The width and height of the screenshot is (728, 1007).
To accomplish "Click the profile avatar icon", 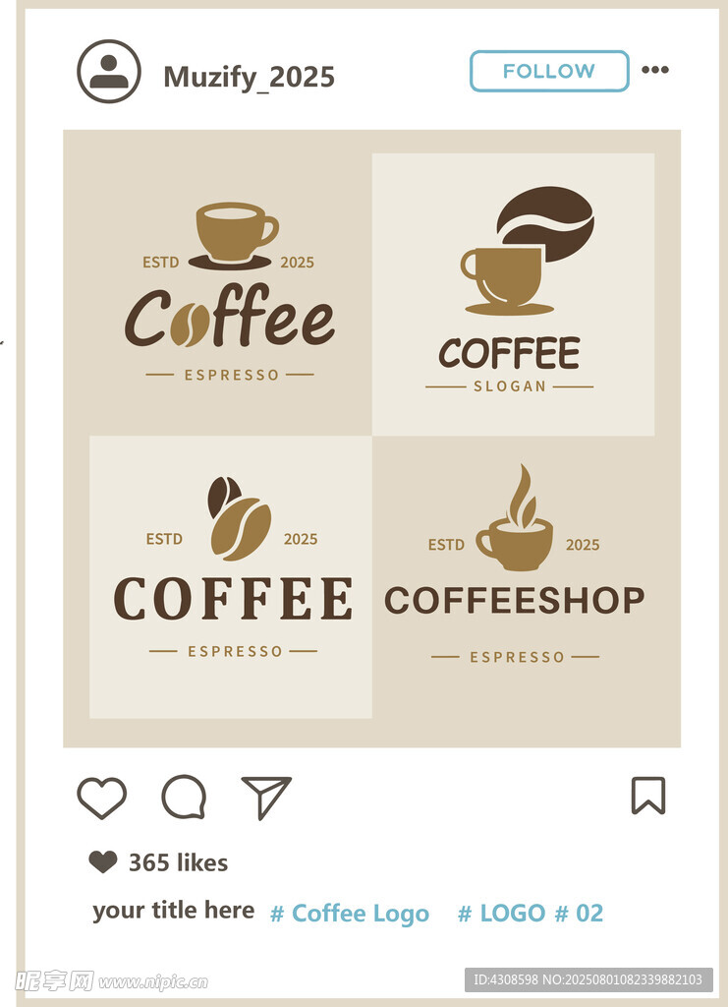I will click(108, 71).
